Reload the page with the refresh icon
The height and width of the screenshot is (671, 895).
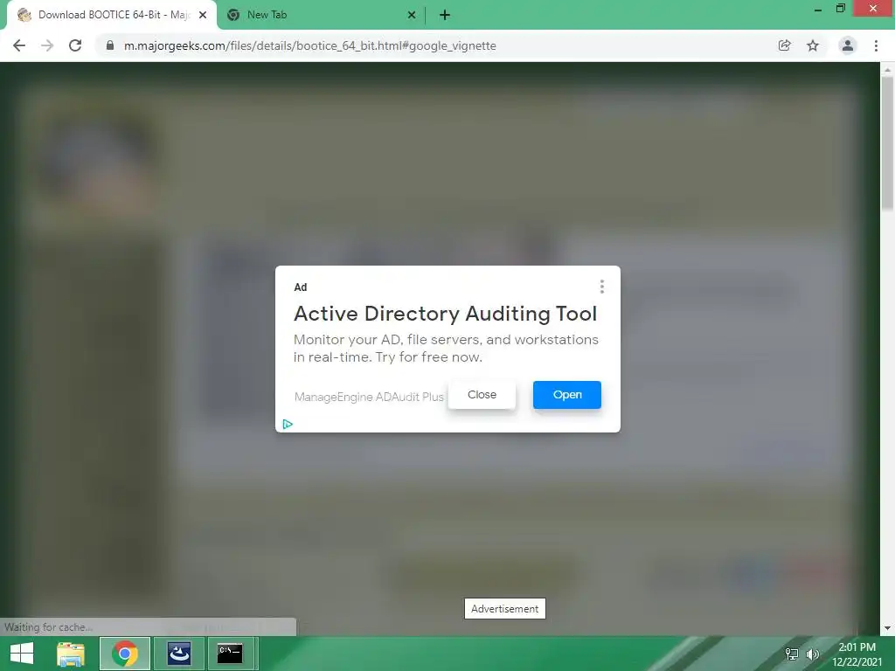coord(75,45)
